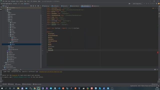Image resolution: width=160 pixels, height=90 pixels.
Task: Open Terminal panel settings gear
Action: tap(155, 69)
